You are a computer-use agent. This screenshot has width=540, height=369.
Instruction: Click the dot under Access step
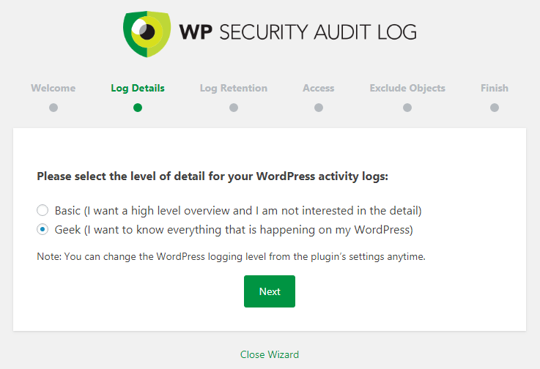pyautogui.click(x=319, y=108)
